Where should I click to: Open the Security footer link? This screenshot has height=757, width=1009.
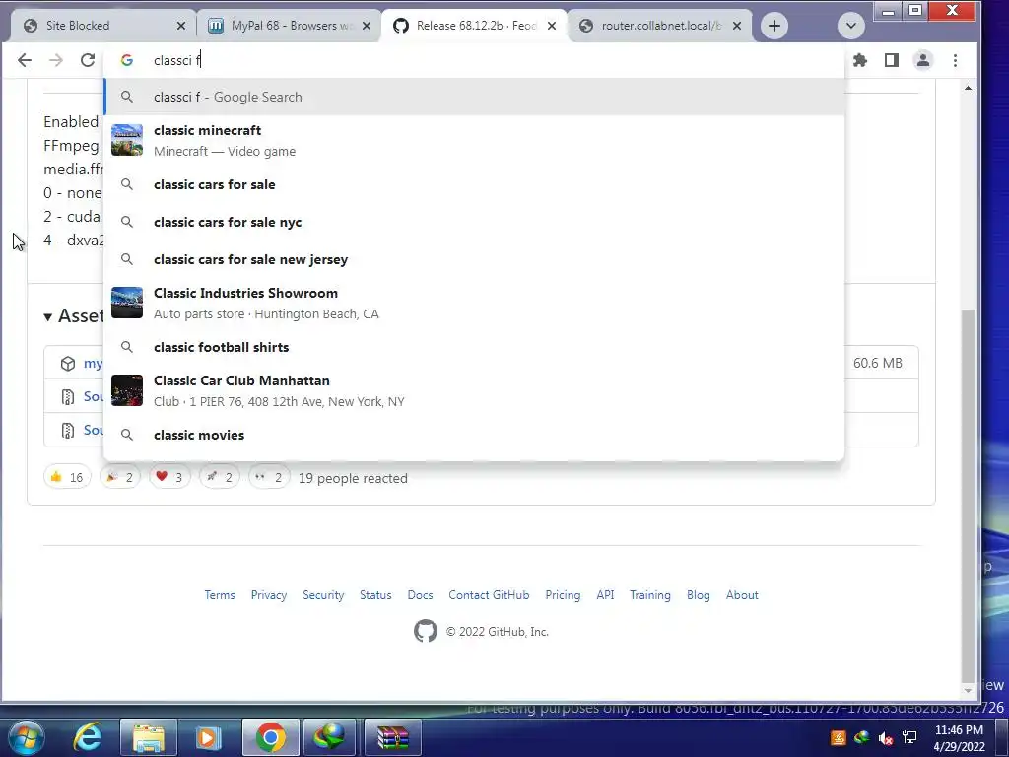323,595
